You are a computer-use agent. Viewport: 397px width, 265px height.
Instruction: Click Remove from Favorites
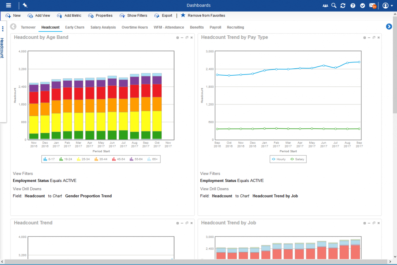203,16
